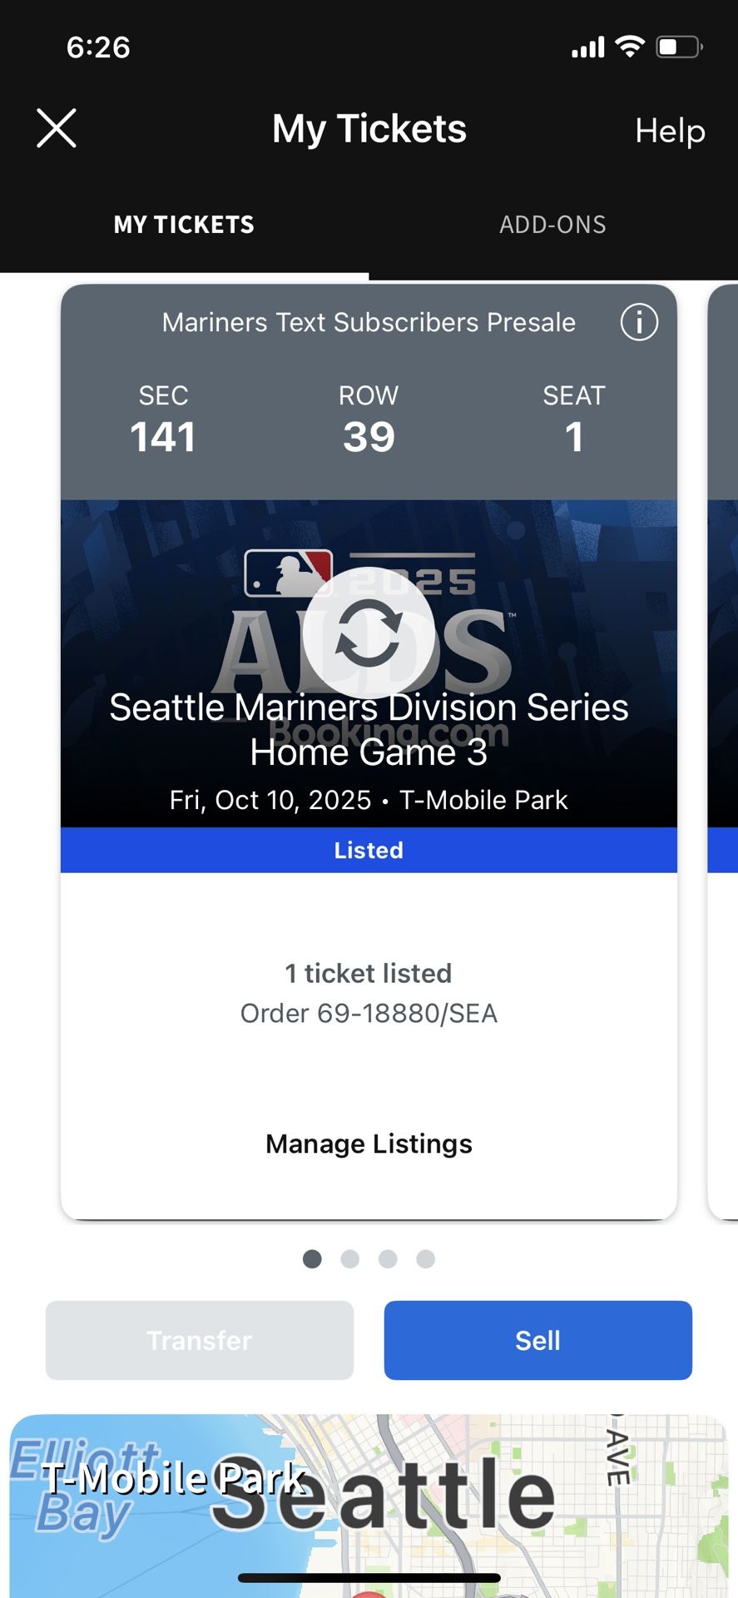Tap the home indicator bar
The width and height of the screenshot is (738, 1598).
tap(369, 1577)
